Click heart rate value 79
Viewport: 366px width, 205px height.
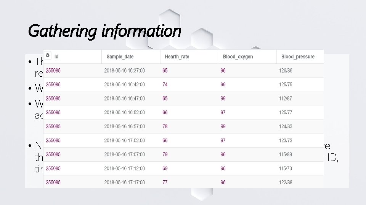point(165,155)
